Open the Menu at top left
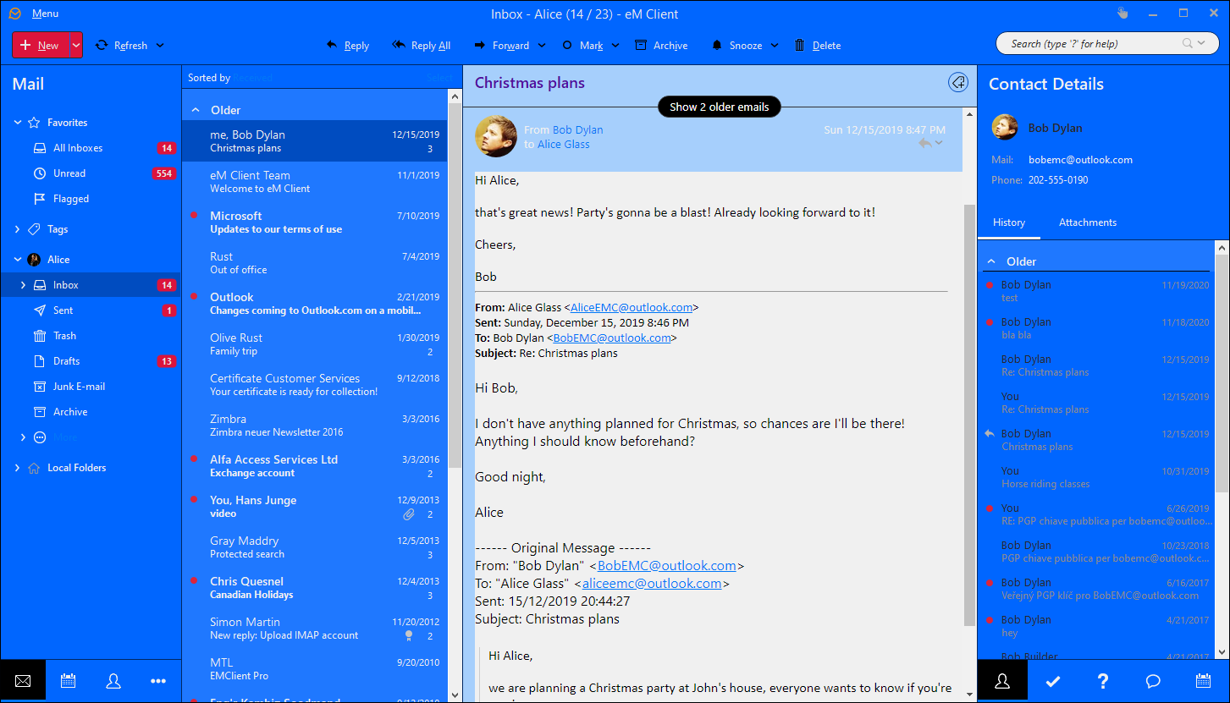This screenshot has height=703, width=1230. pyautogui.click(x=45, y=14)
